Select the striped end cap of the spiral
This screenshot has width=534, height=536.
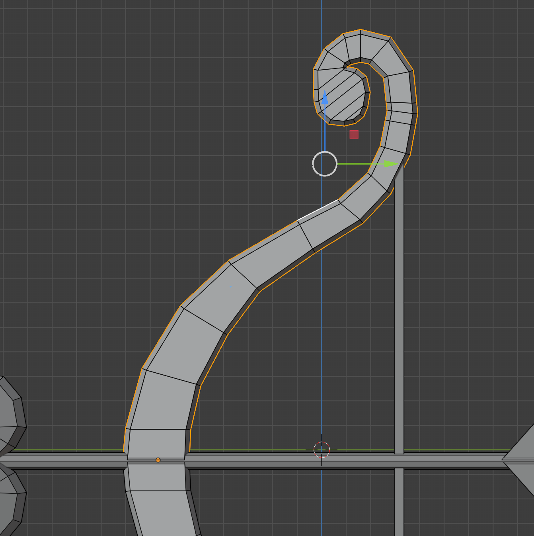[343, 96]
